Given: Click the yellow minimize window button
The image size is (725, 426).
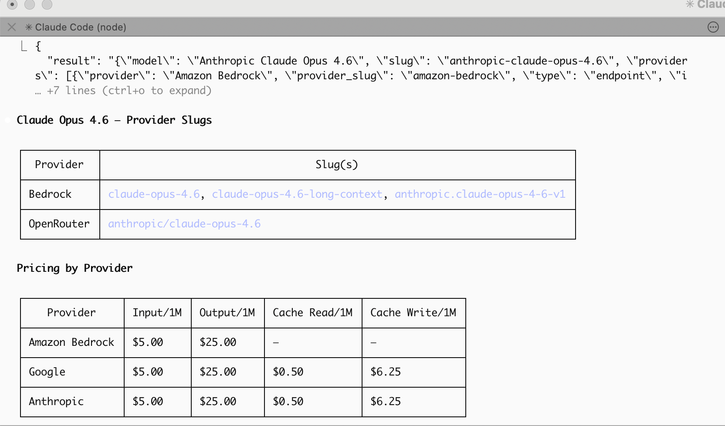Looking at the screenshot, I should (30, 4).
